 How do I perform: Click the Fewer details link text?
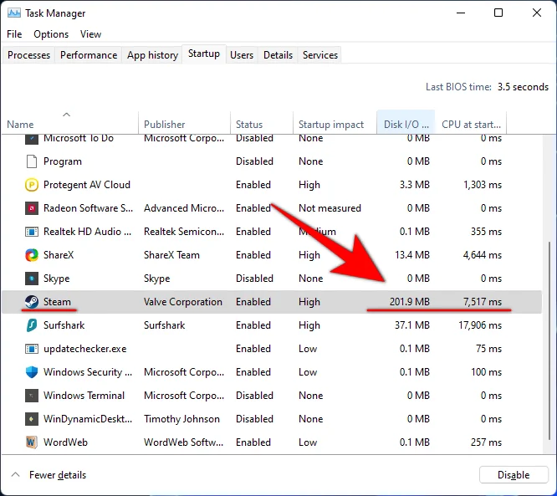pos(58,475)
